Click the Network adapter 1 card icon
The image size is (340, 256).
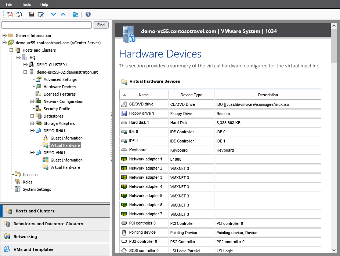(124, 159)
